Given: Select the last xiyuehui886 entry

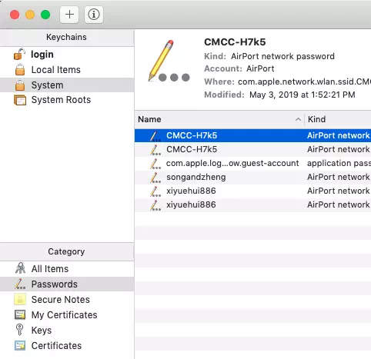Looking at the screenshot, I should coord(252,204).
